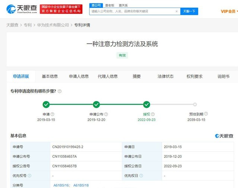Click the 有效 status badge
The height and width of the screenshot is (188, 238).
tap(122, 55)
